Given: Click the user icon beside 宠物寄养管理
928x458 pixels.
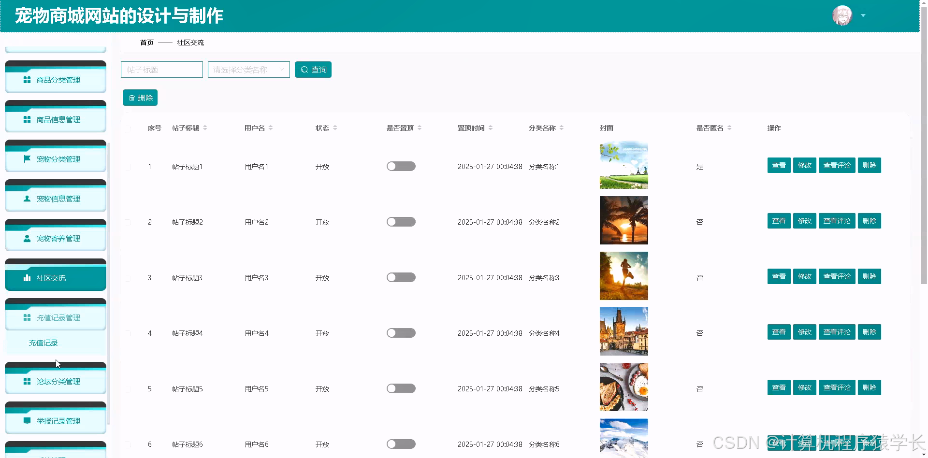Looking at the screenshot, I should pyautogui.click(x=27, y=238).
